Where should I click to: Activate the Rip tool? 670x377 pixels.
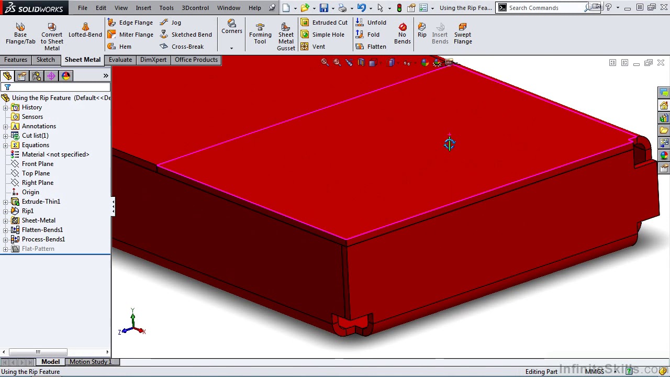tap(422, 30)
